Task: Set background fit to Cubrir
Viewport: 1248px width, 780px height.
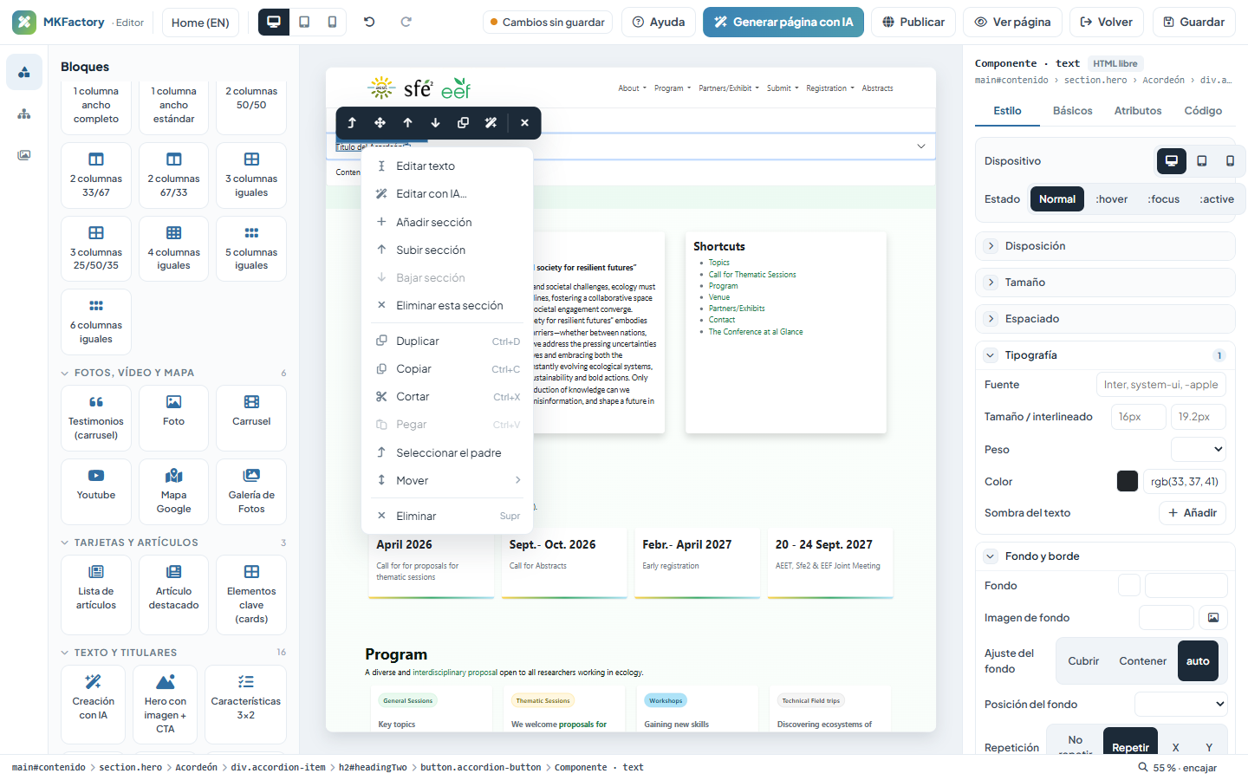Action: pyautogui.click(x=1083, y=661)
